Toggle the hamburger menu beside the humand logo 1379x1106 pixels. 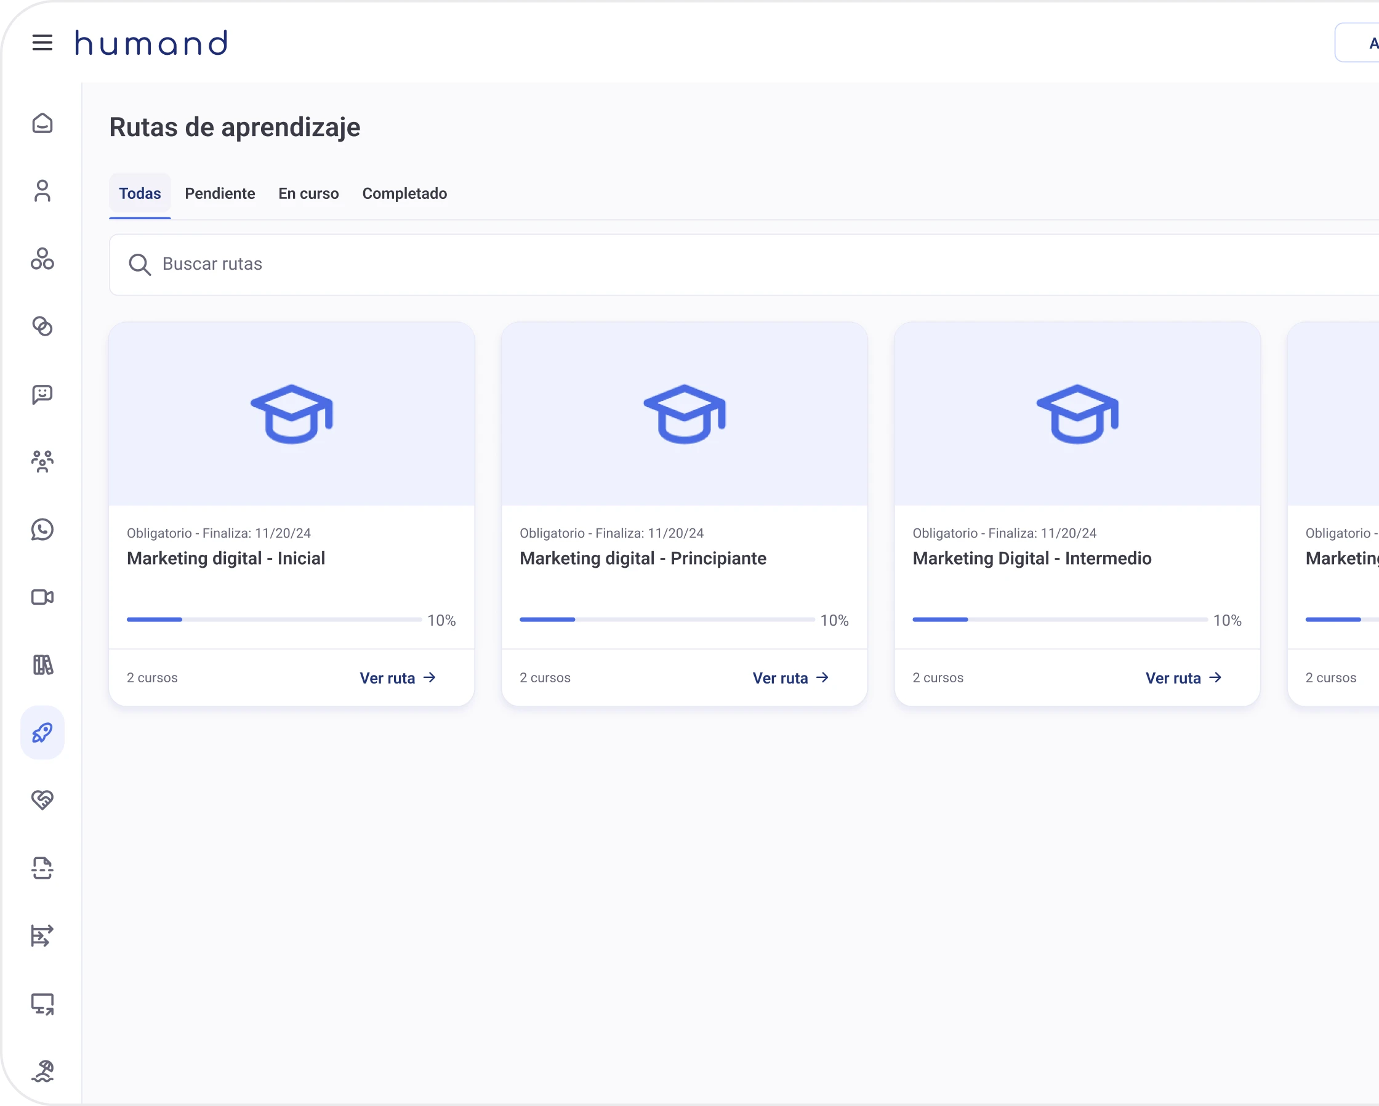click(43, 42)
